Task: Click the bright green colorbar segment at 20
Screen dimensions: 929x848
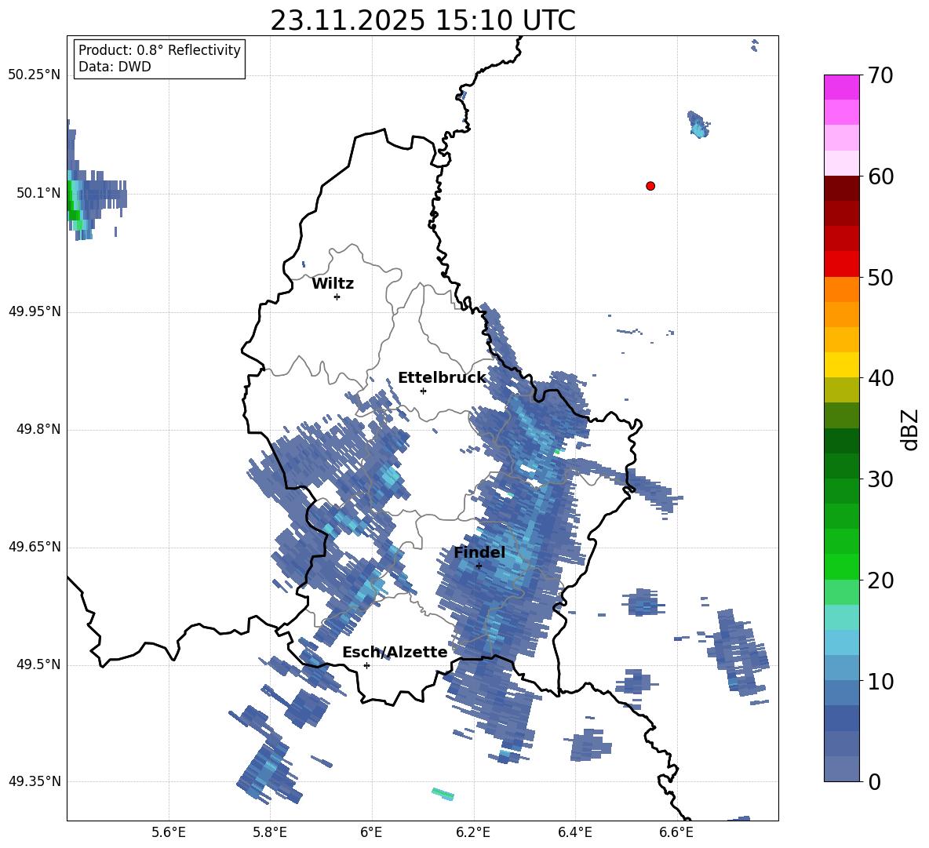Action: pos(841,567)
